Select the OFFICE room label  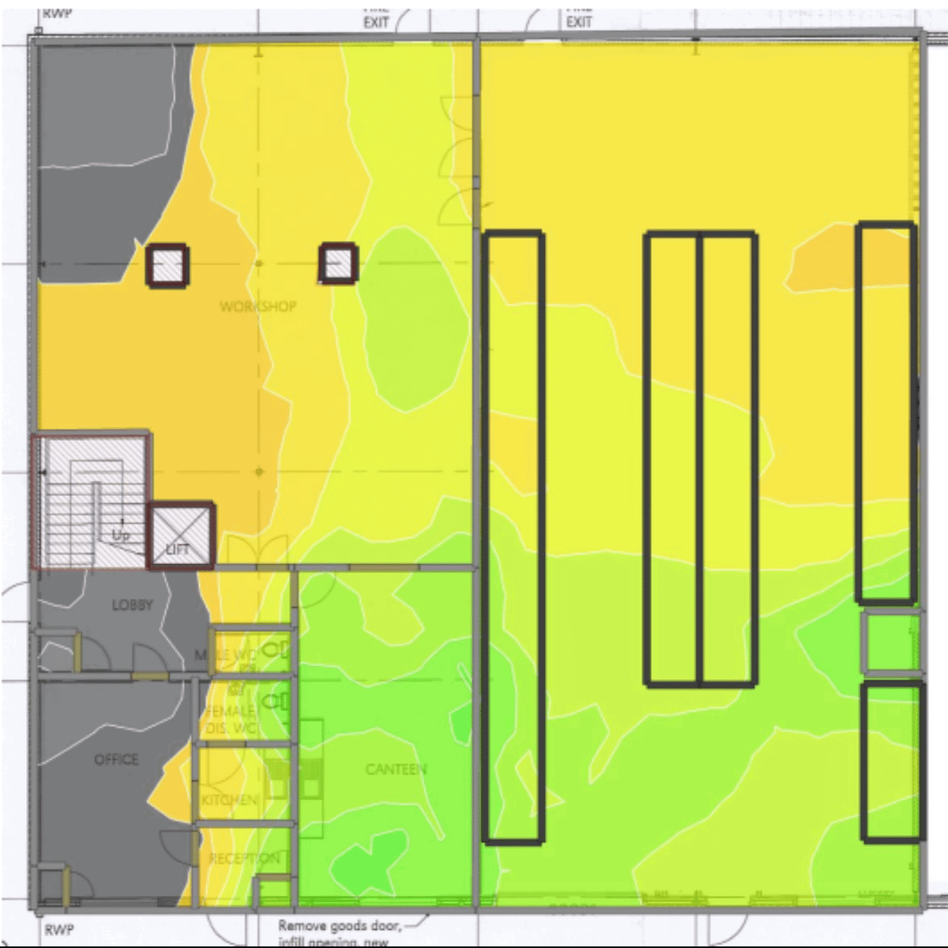click(x=116, y=759)
